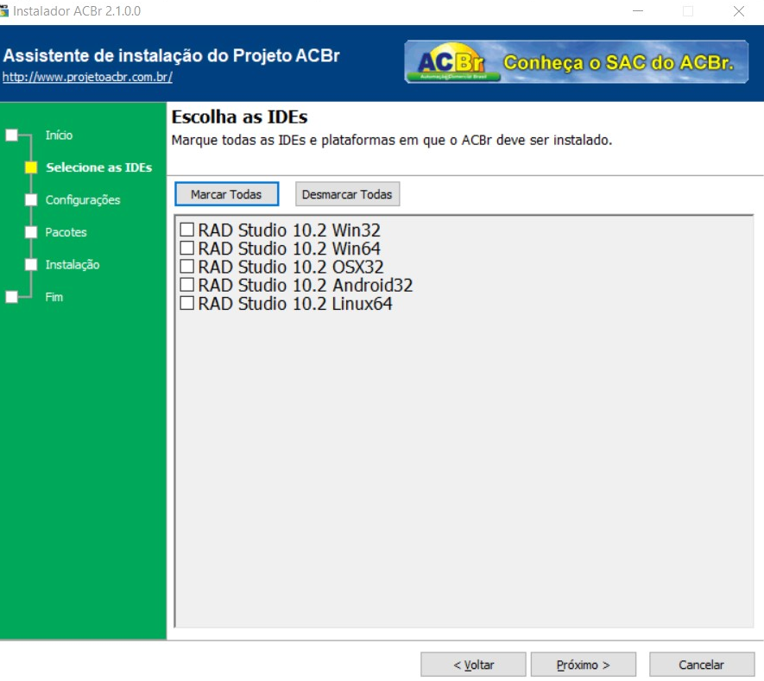
Task: Select the Início step in sidebar
Action: [59, 135]
